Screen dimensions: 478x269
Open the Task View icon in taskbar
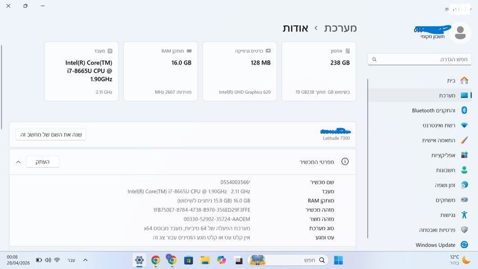point(238,260)
